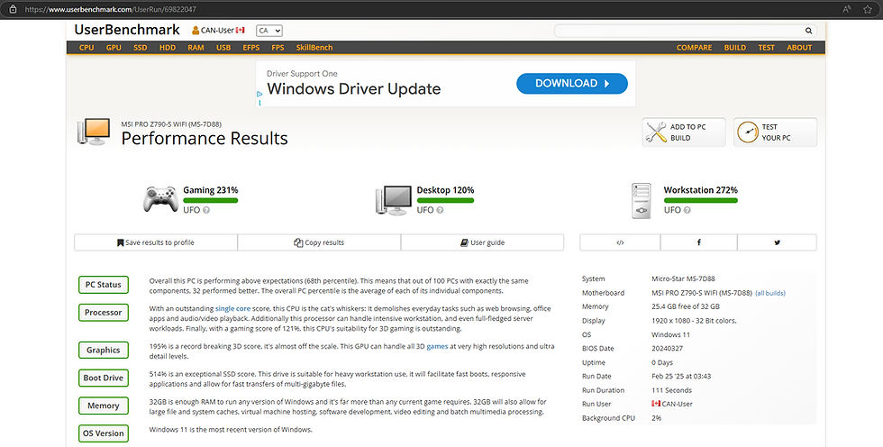Viewport: 883px width, 447px height.
Task: Click the DOWNLOAD ad button
Action: coord(571,83)
